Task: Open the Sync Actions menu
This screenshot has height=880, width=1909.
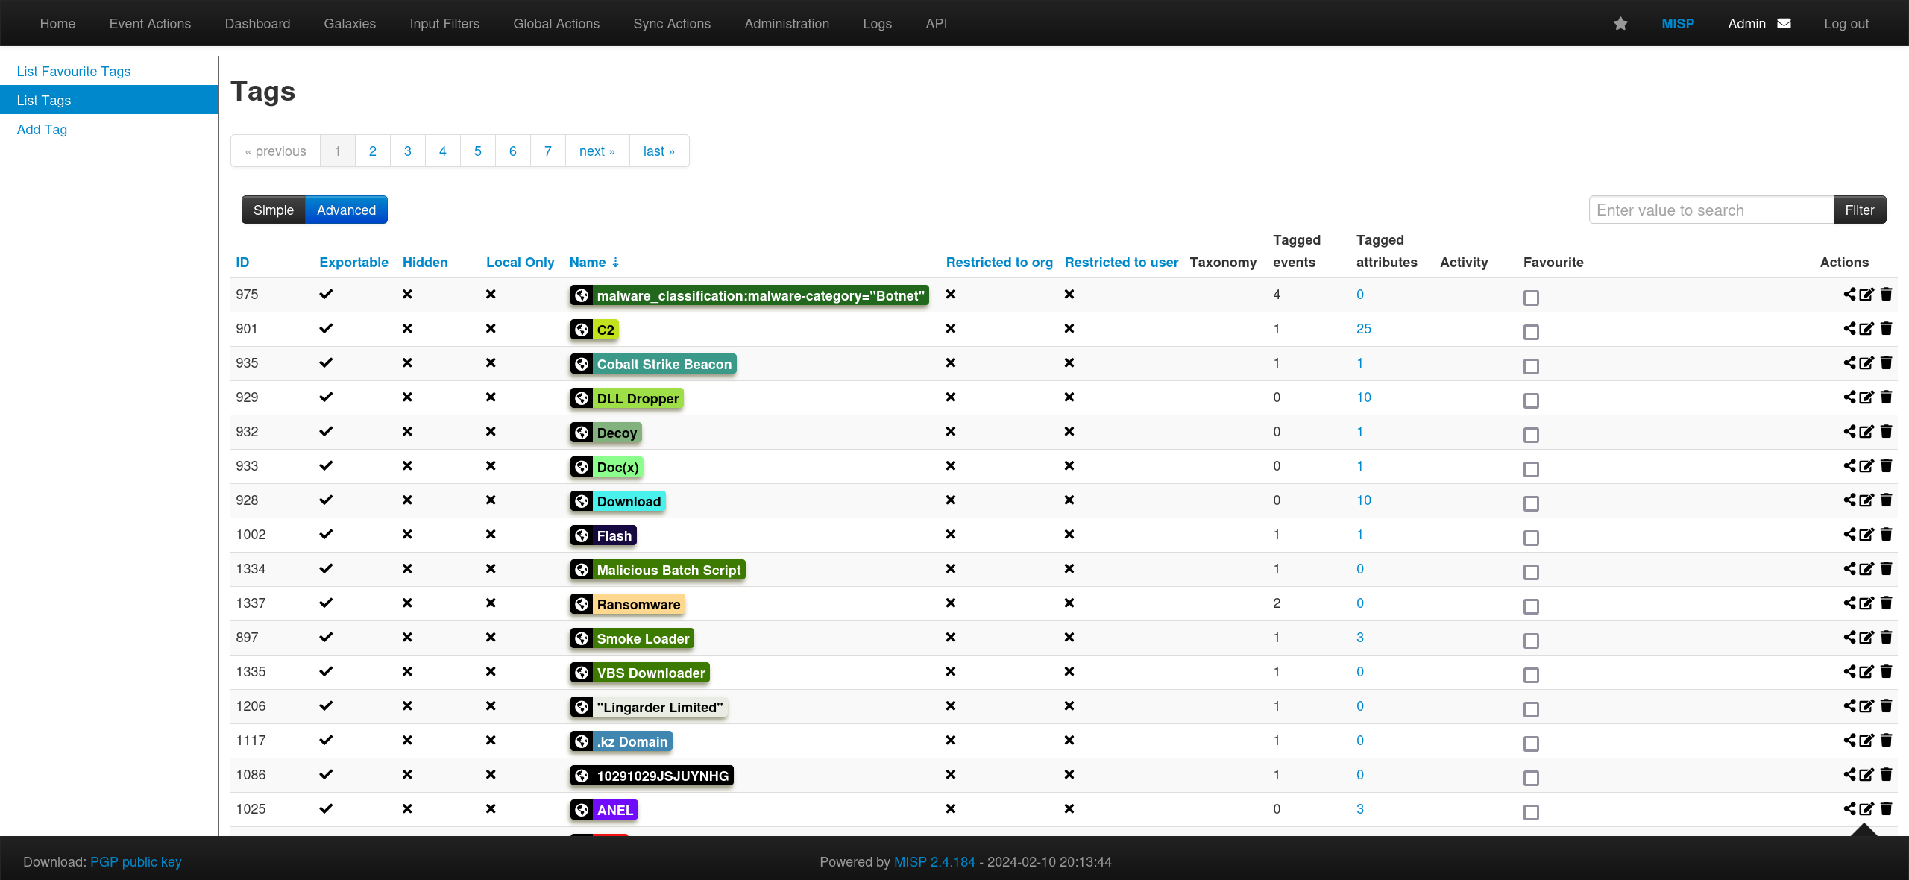Action: click(x=672, y=24)
